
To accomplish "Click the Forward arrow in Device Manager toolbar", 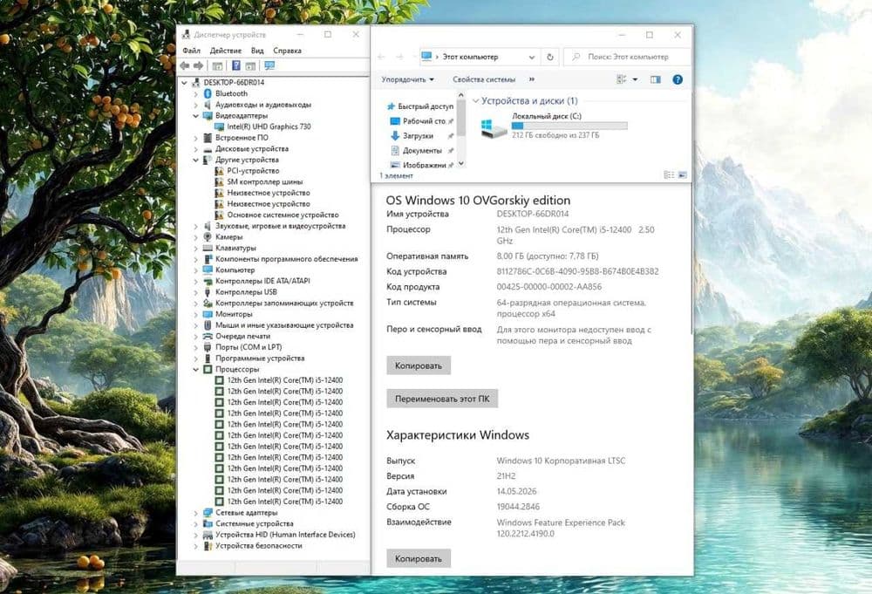I will coord(198,65).
